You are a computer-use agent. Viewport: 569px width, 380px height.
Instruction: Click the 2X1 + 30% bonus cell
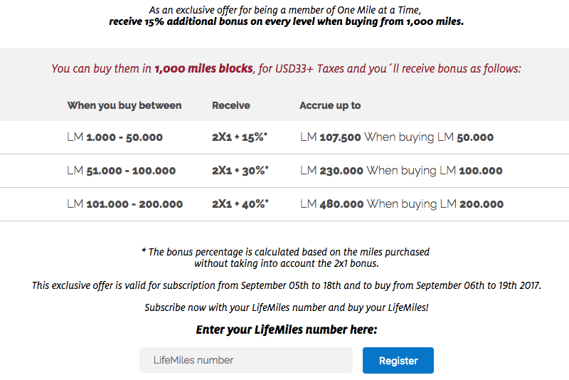click(x=240, y=171)
